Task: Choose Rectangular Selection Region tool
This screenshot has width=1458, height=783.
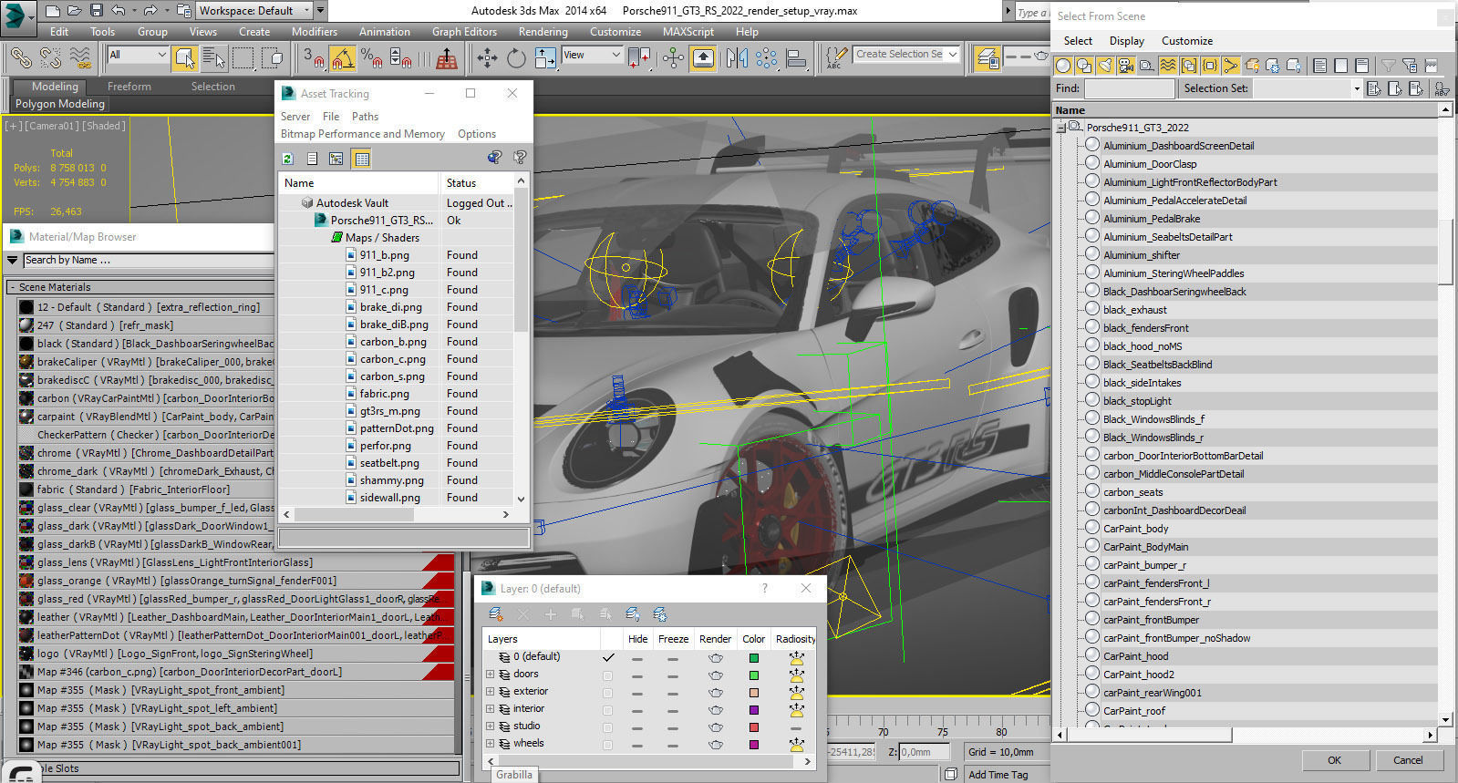Action: click(243, 58)
